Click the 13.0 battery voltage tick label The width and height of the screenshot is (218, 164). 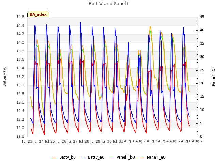tap(20, 85)
